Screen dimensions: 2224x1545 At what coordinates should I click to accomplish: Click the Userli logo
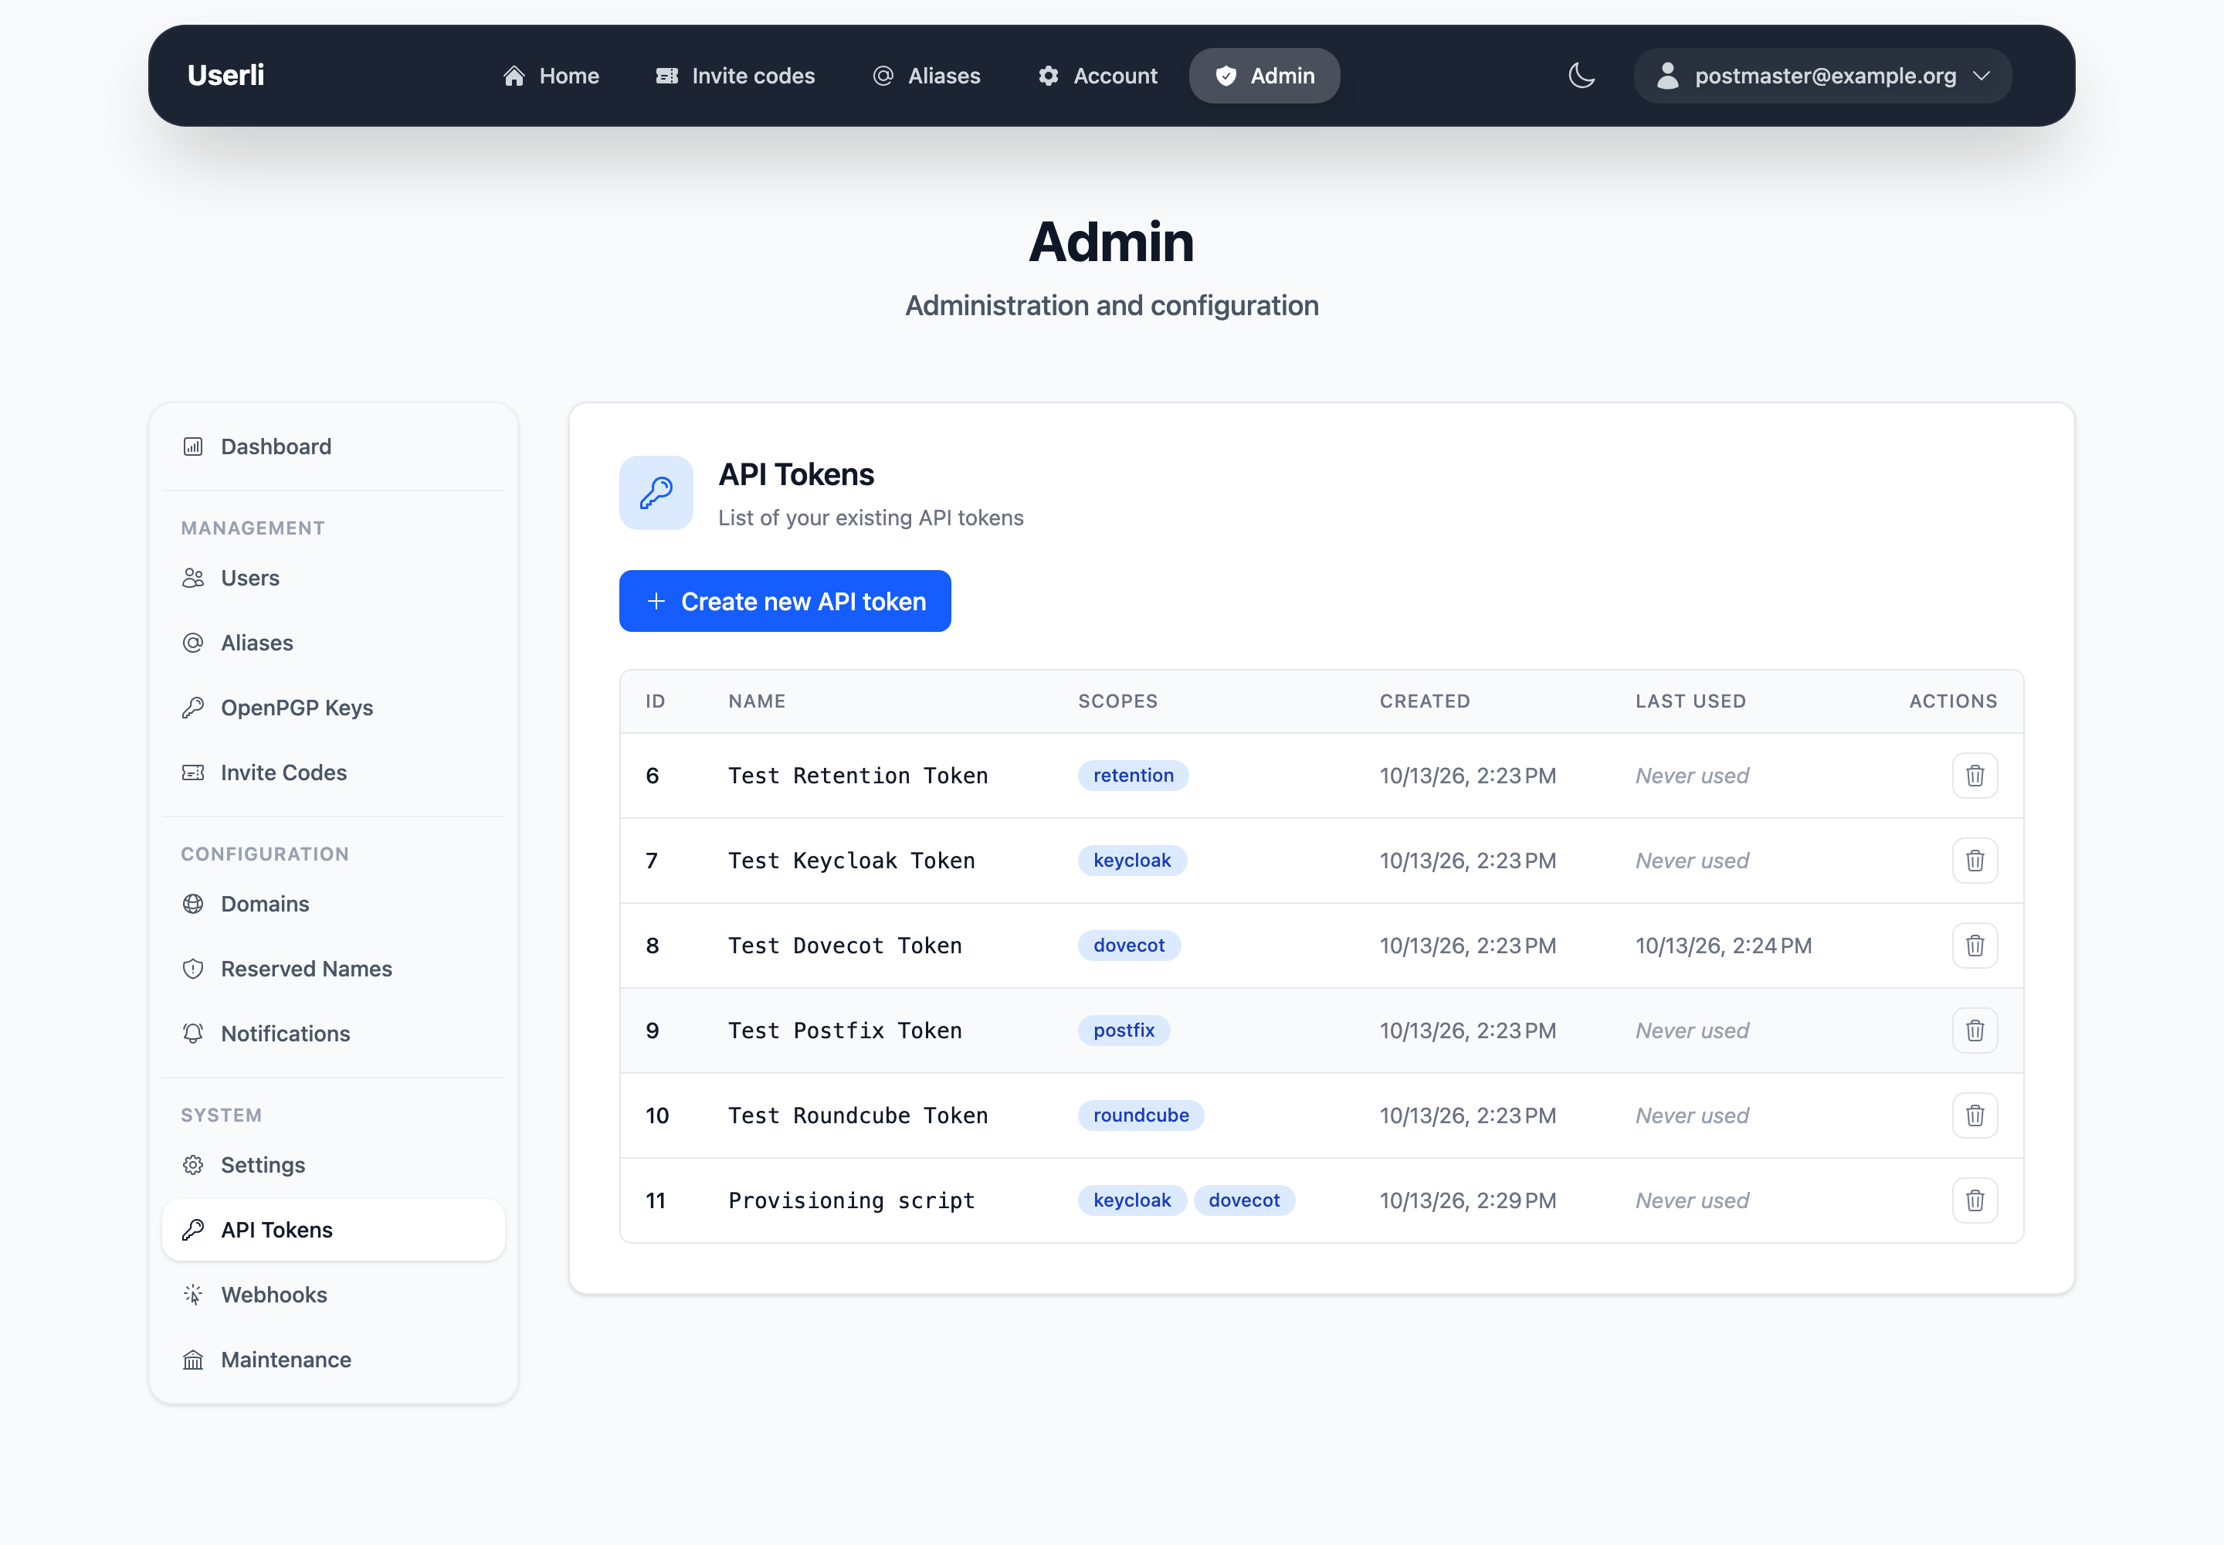pyautogui.click(x=225, y=76)
